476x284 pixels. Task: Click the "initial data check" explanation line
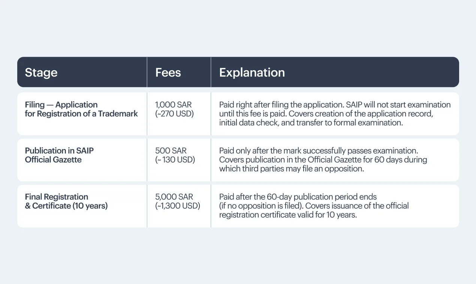point(311,123)
